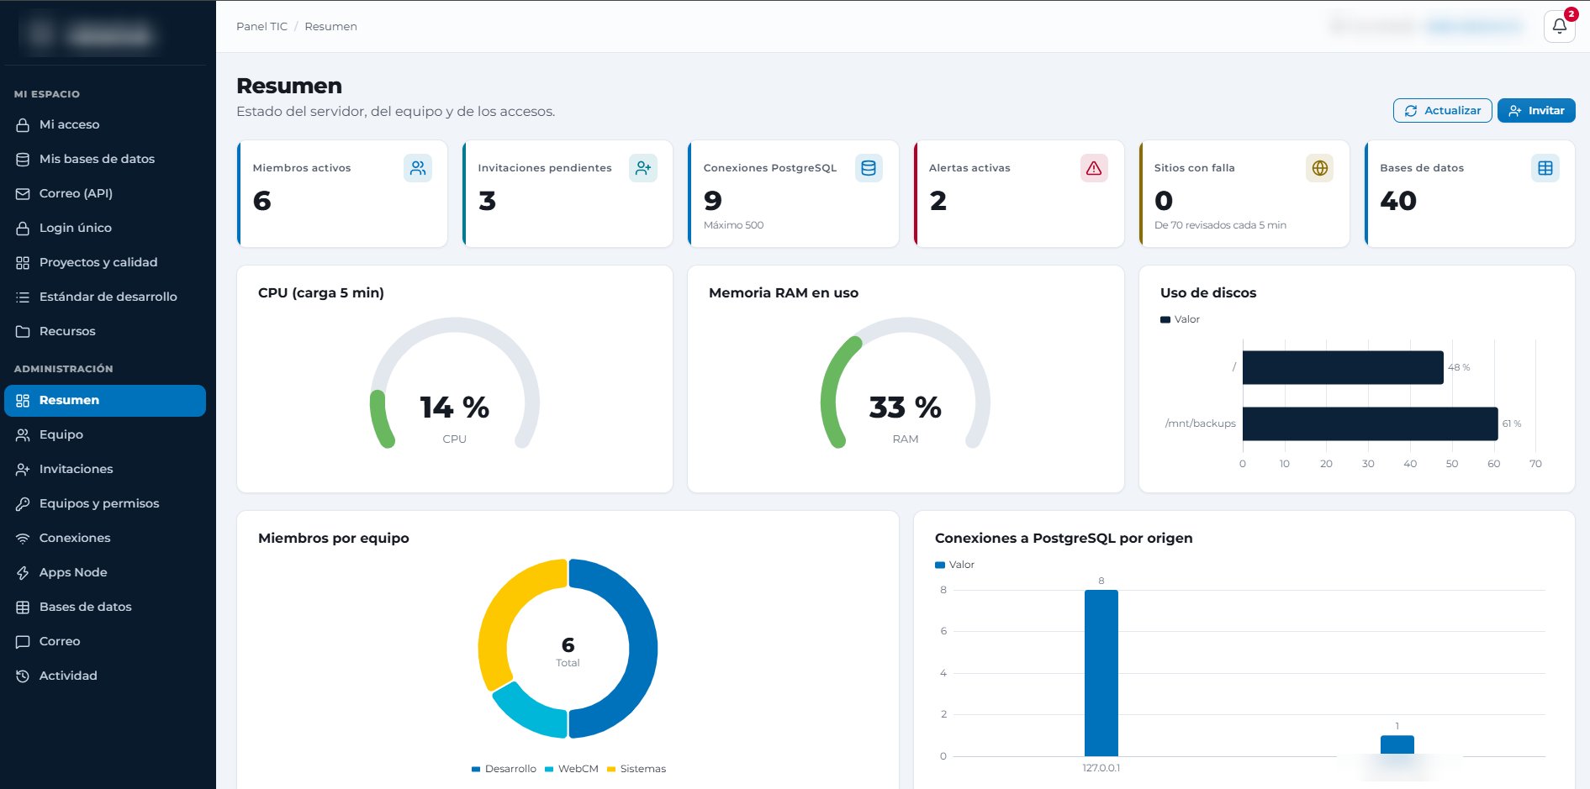Click the history icon beside Actividad
1590x789 pixels.
(x=23, y=676)
